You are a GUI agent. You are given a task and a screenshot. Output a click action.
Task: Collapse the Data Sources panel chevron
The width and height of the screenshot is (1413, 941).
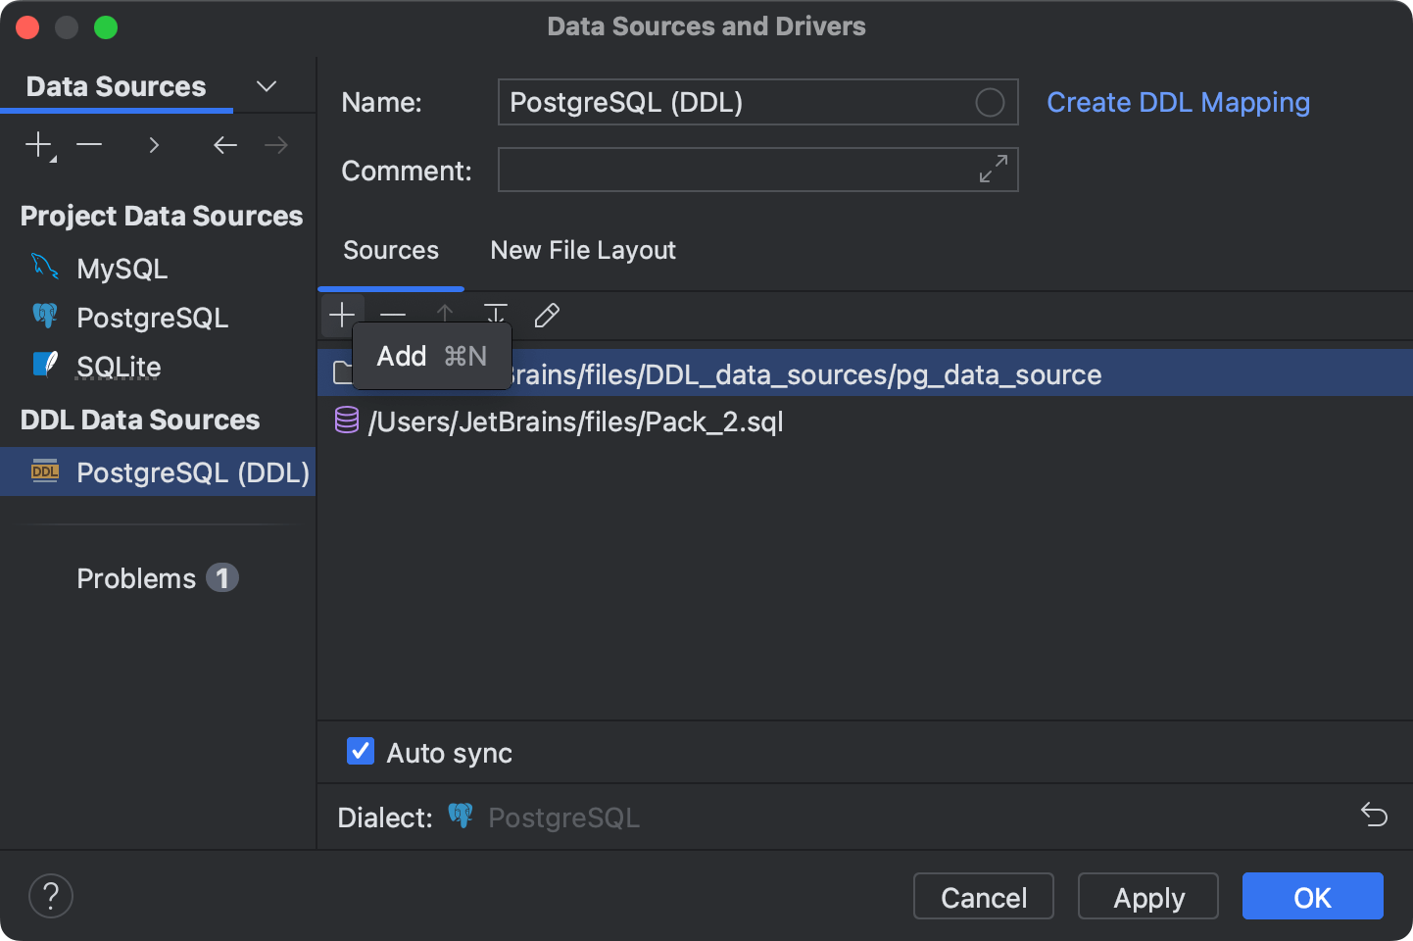pos(266,86)
